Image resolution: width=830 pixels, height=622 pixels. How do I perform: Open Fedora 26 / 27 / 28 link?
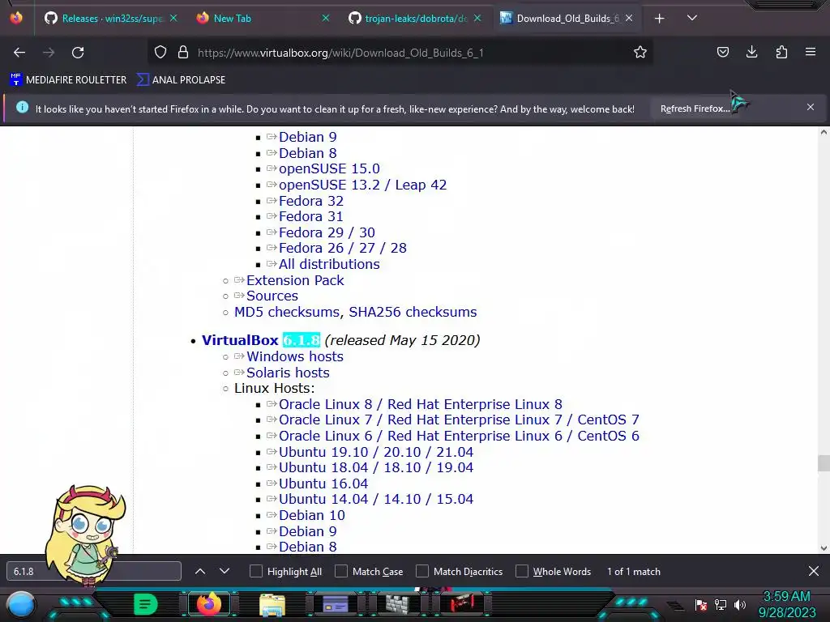pos(343,248)
